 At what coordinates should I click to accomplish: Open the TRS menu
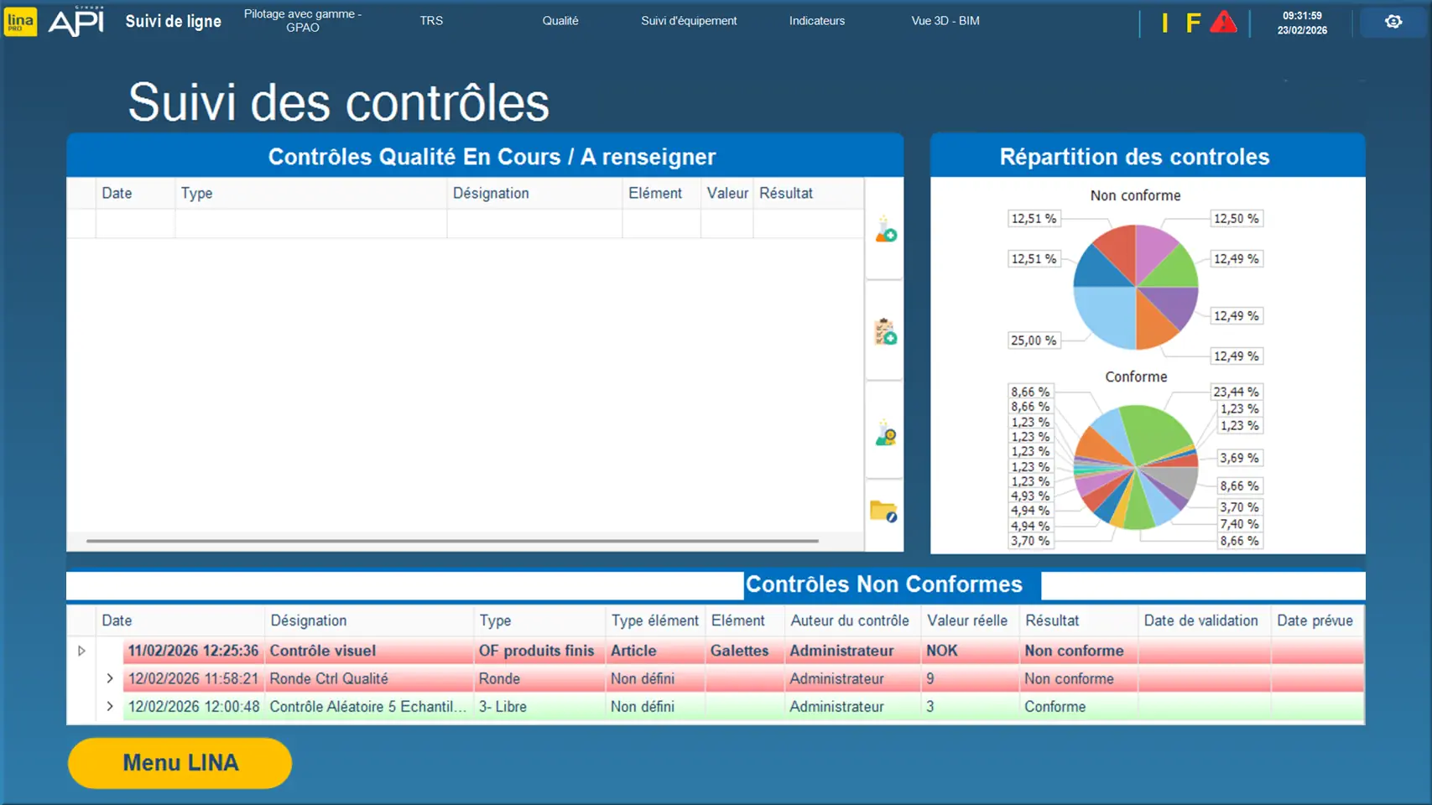(x=431, y=21)
